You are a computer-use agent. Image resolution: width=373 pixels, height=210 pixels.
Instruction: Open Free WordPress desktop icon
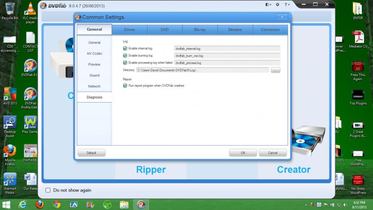(x=358, y=158)
